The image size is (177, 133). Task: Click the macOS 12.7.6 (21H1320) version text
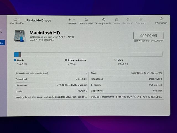42,40
